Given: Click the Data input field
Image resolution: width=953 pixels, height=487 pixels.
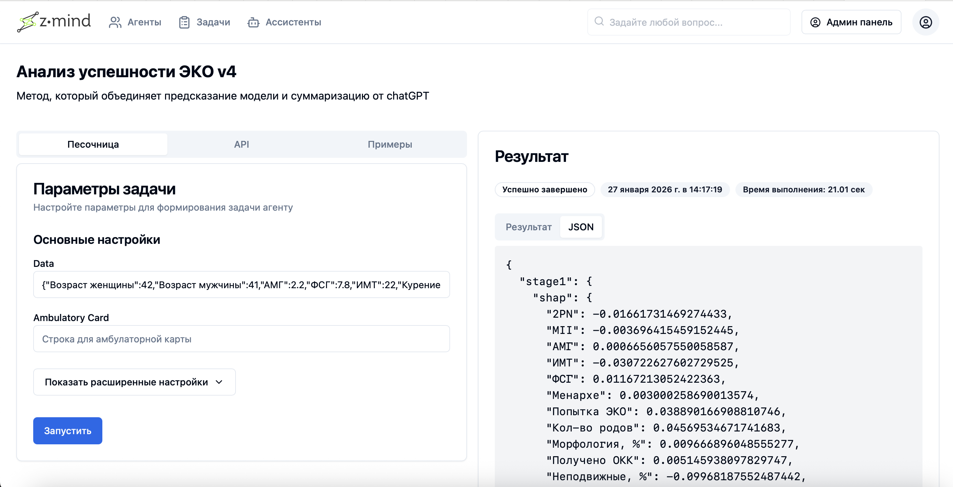Looking at the screenshot, I should pyautogui.click(x=241, y=285).
